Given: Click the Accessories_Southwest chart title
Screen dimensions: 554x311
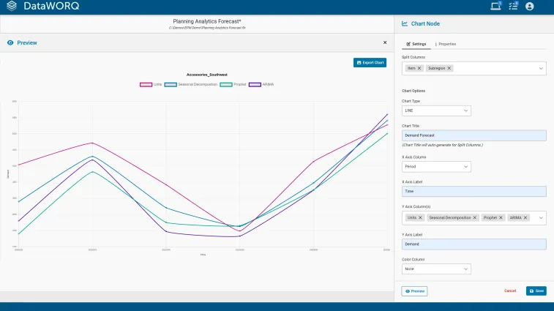Looking at the screenshot, I should point(207,75).
